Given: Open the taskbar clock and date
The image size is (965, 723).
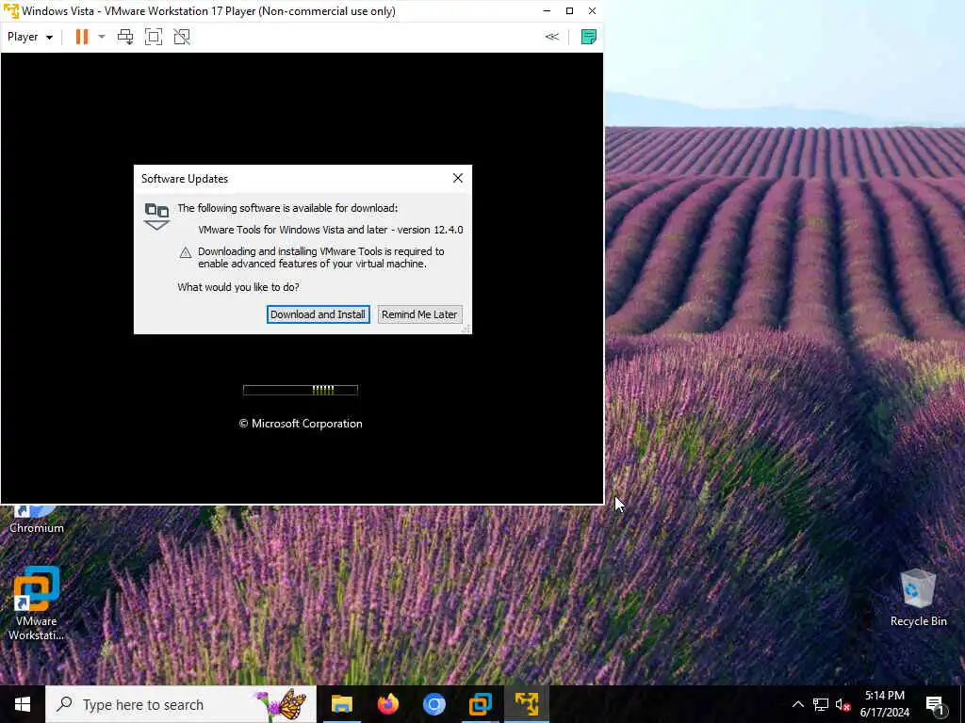Looking at the screenshot, I should (884, 704).
